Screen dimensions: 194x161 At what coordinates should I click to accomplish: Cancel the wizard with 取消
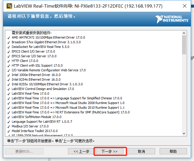tap(141, 151)
